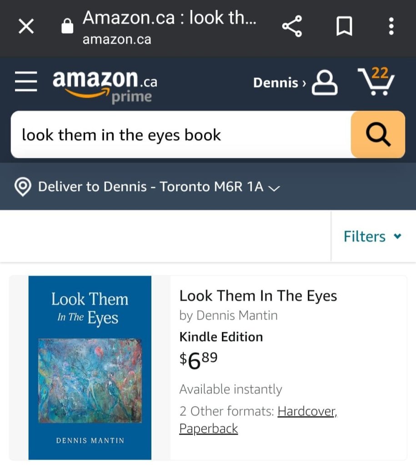The width and height of the screenshot is (416, 465).
Task: Expand the Filters dropdown
Action: (372, 236)
